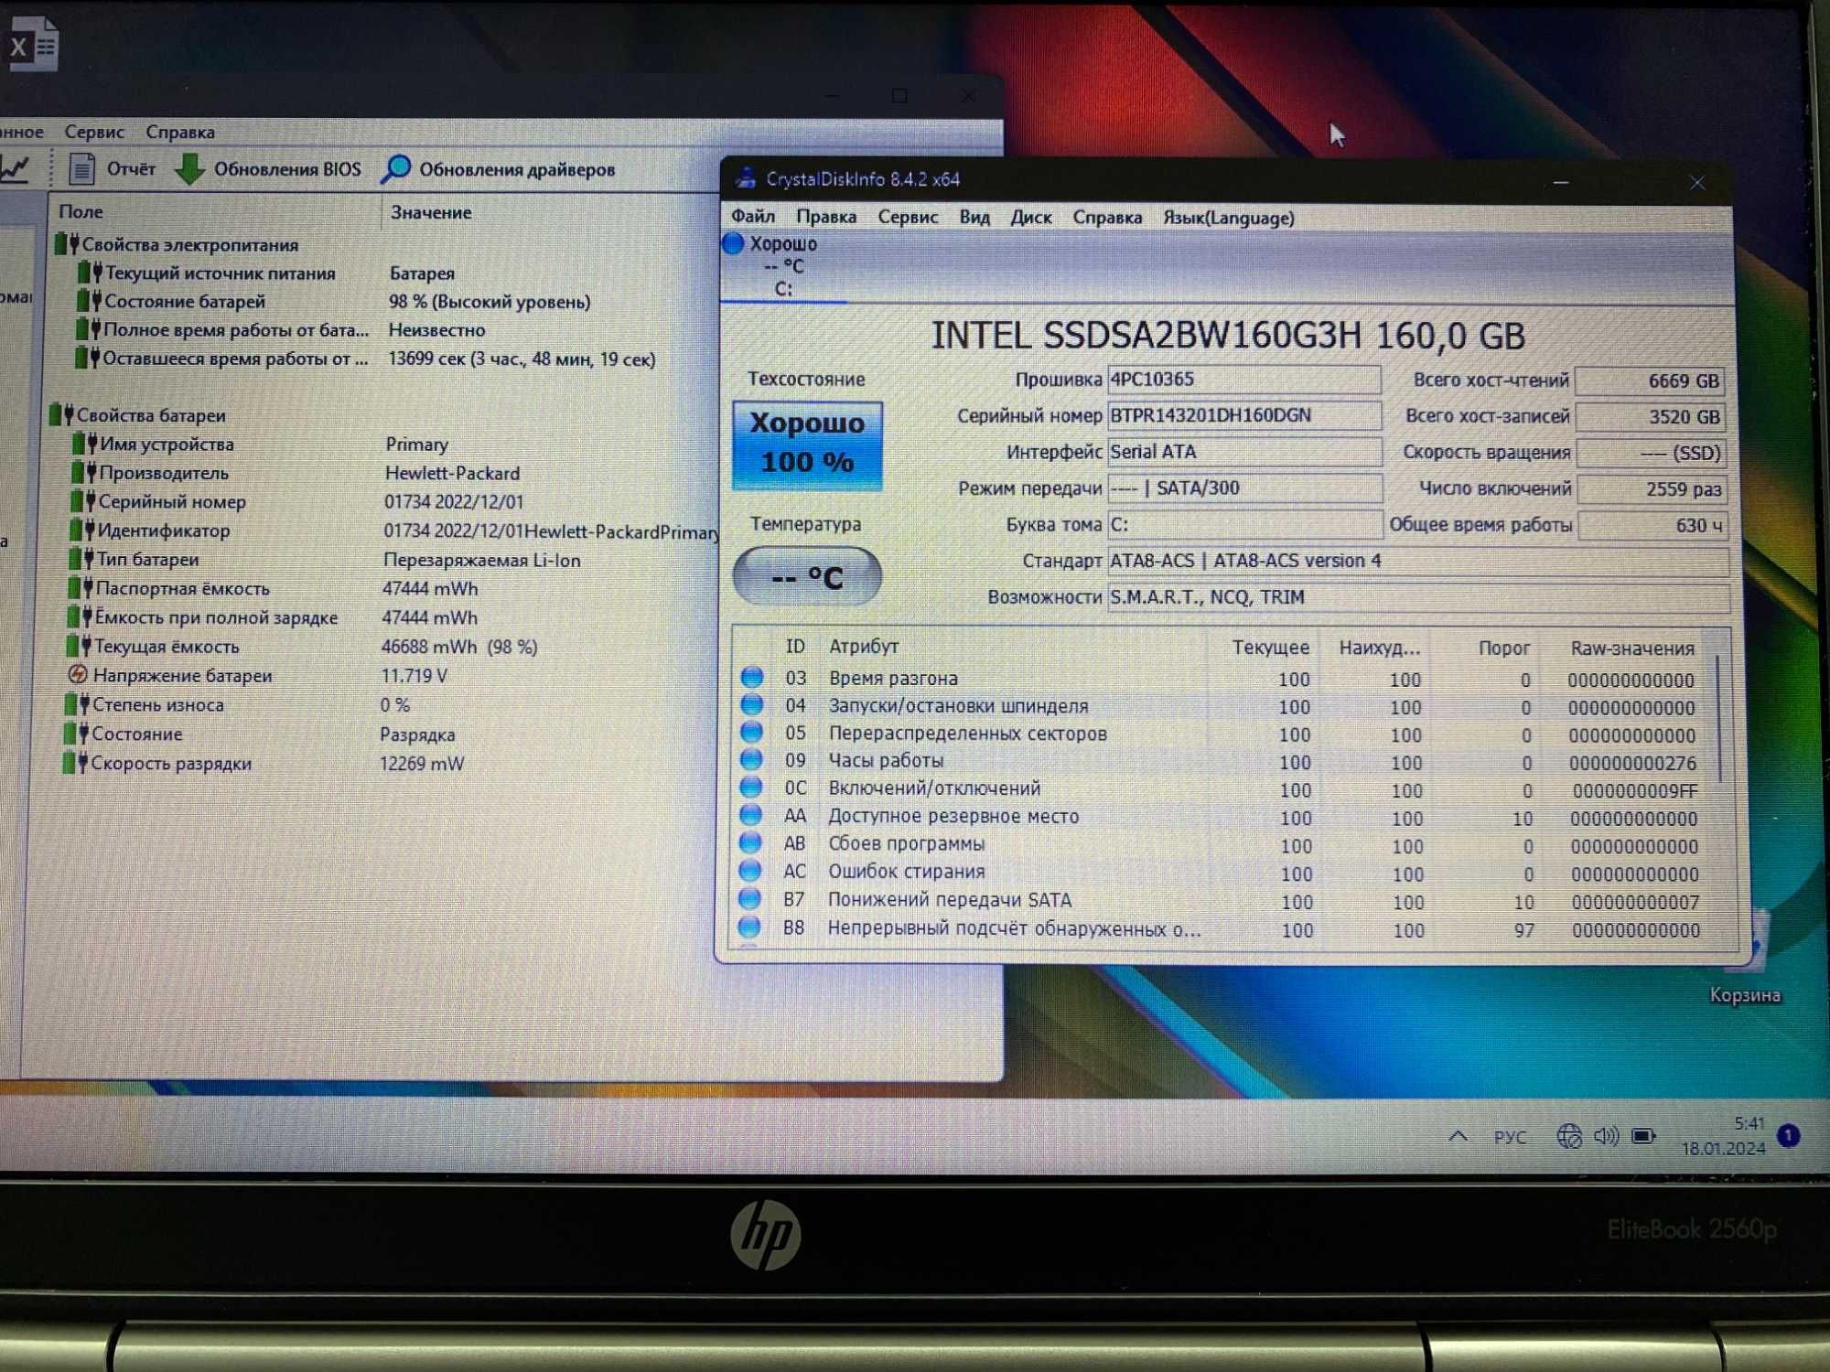Click the blue dot for 0C Включений/отключений
This screenshot has height=1372, width=1830.
tap(751, 787)
